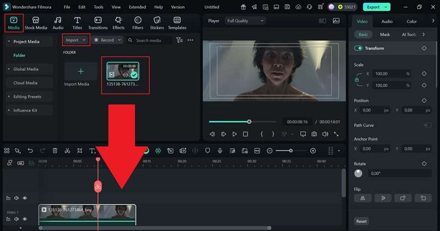The width and height of the screenshot is (440, 231).
Task: Click the cloud upload icon
Action: pyautogui.click(x=298, y=7)
